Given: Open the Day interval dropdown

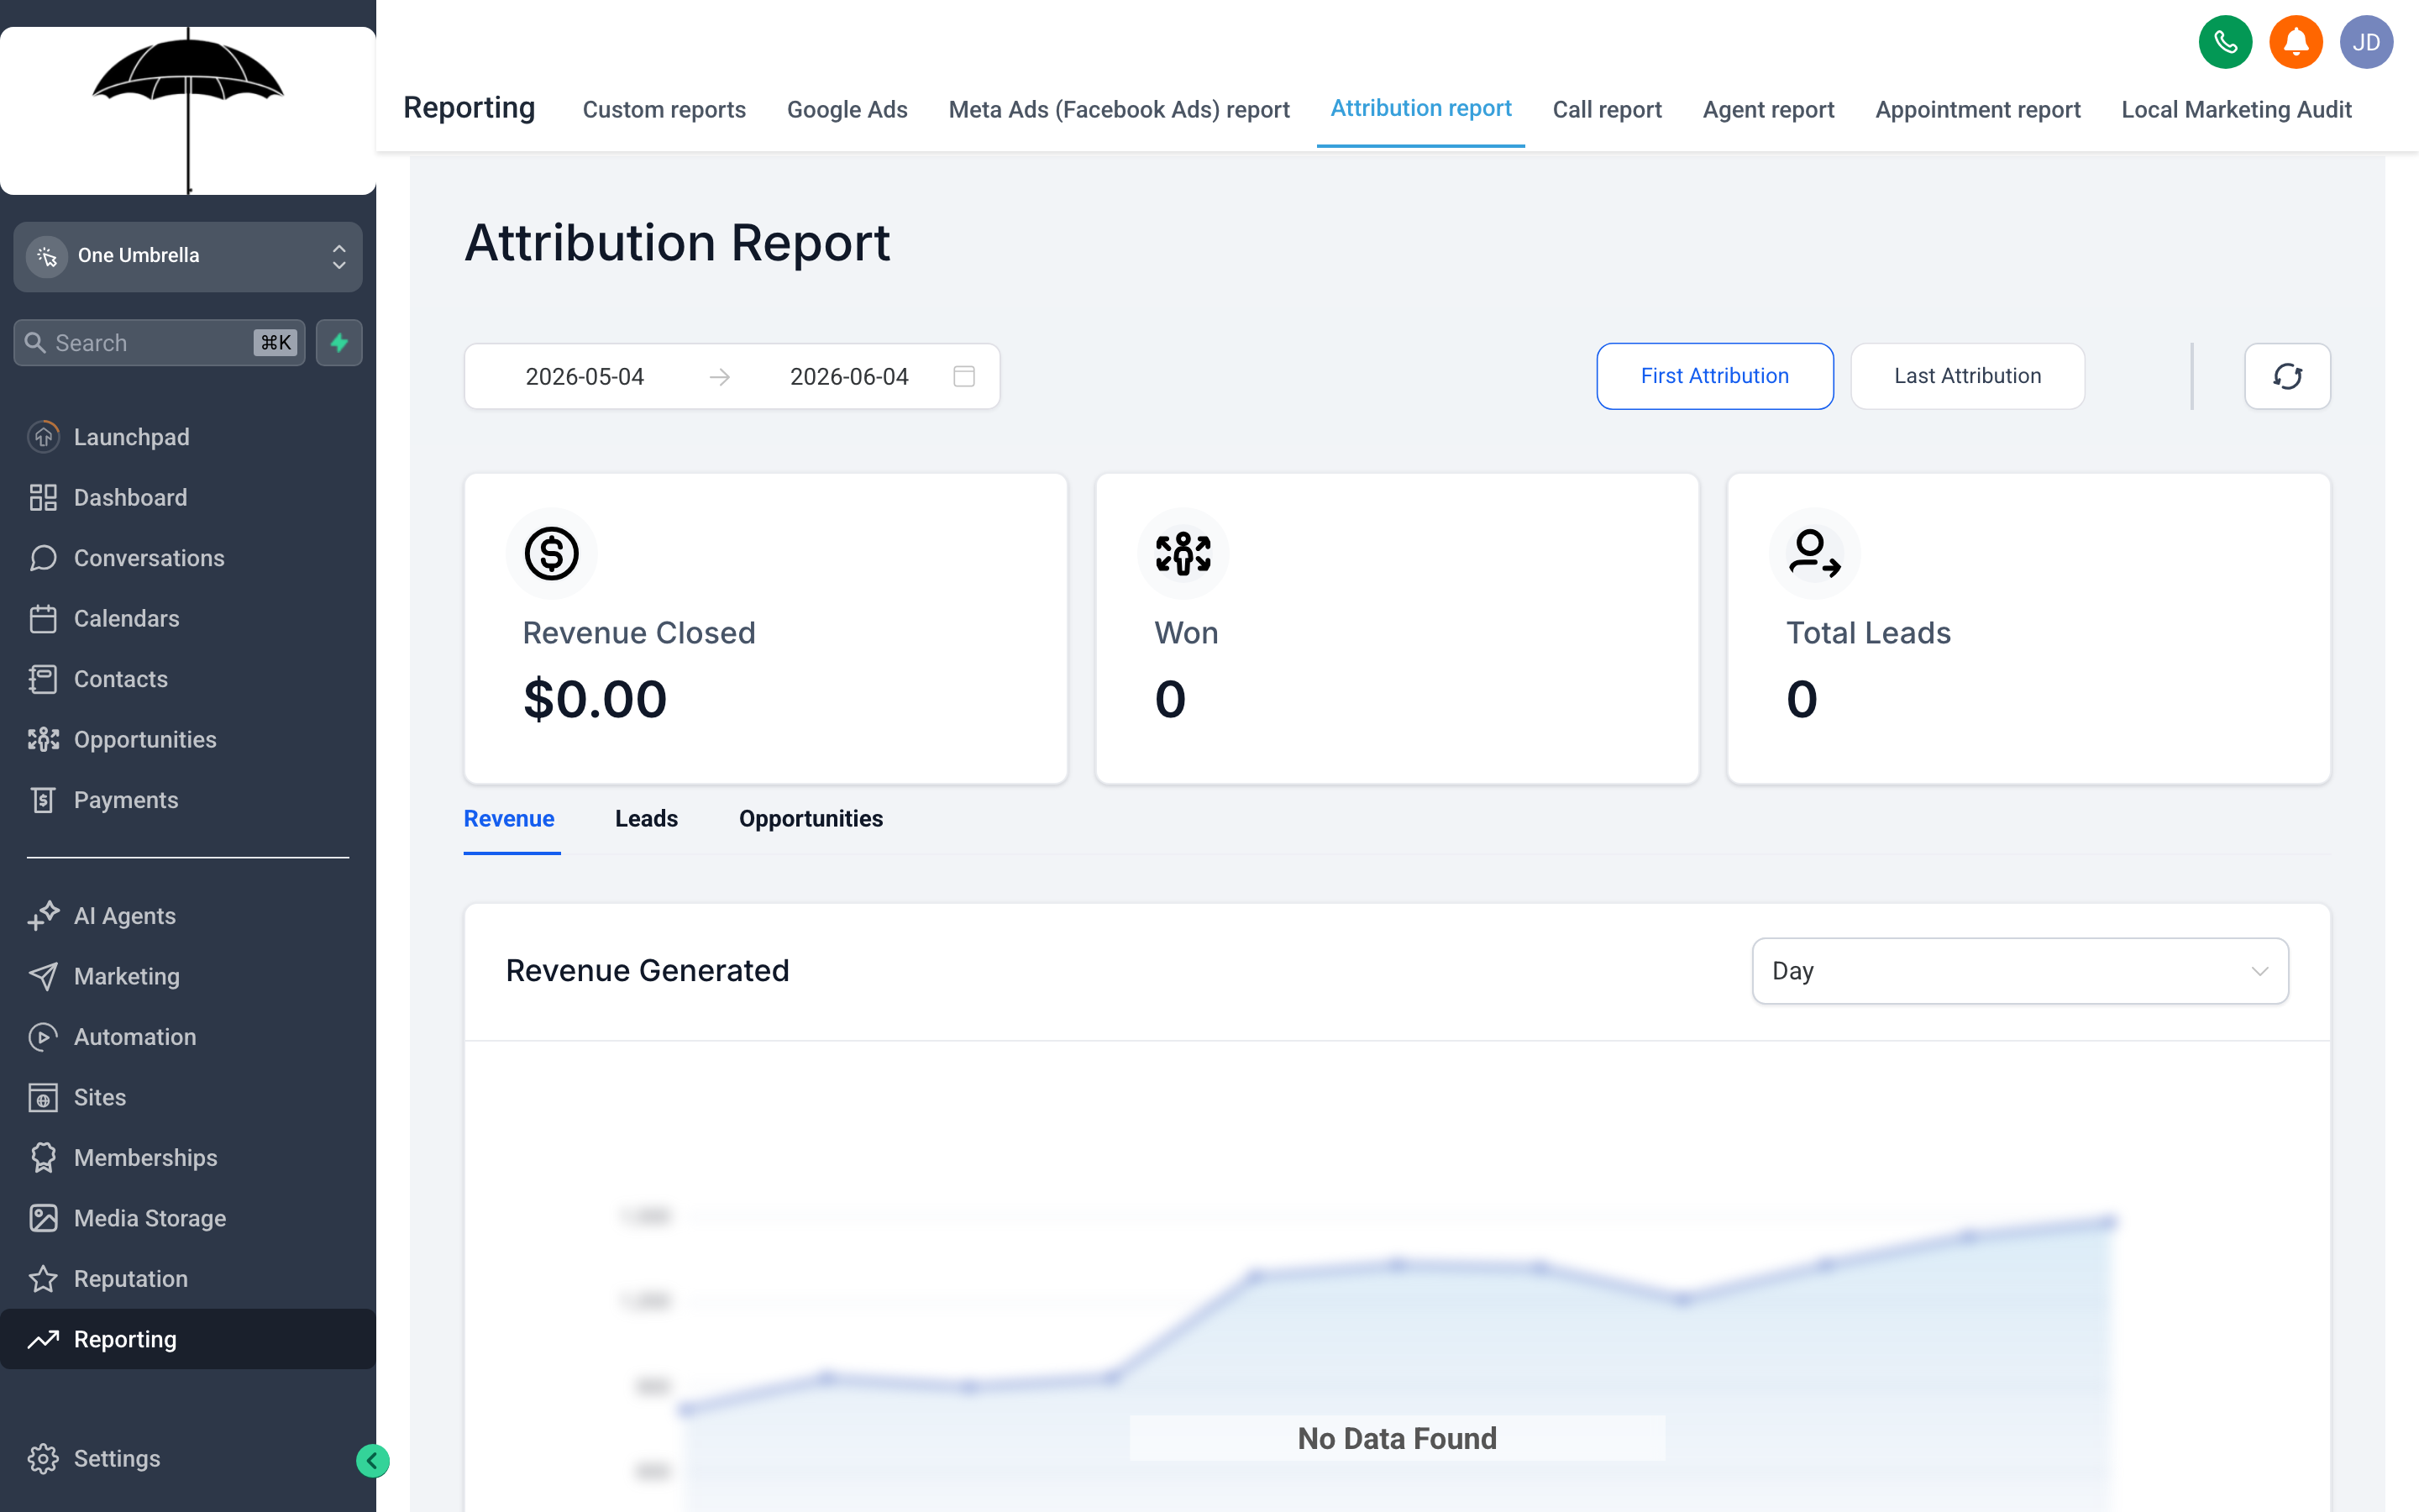Looking at the screenshot, I should pos(2020,971).
